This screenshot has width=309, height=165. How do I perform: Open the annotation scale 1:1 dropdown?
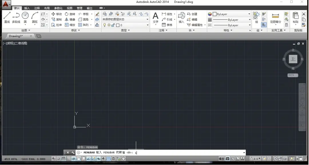coord(255,159)
